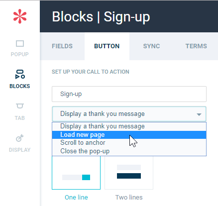Click the Sign-up button text field

tap(129, 94)
